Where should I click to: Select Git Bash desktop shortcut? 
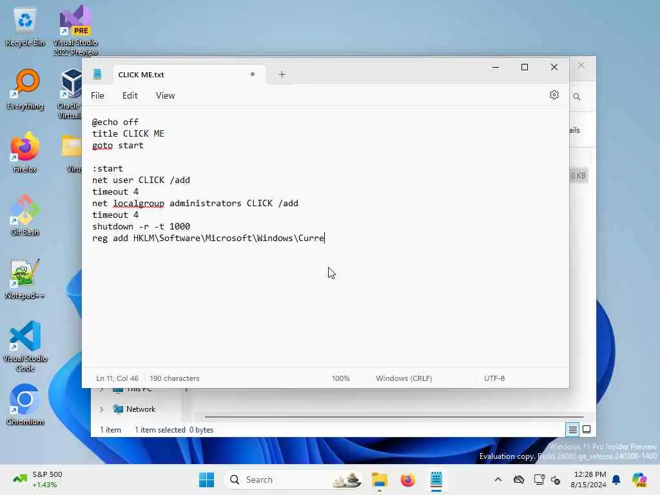[25, 215]
